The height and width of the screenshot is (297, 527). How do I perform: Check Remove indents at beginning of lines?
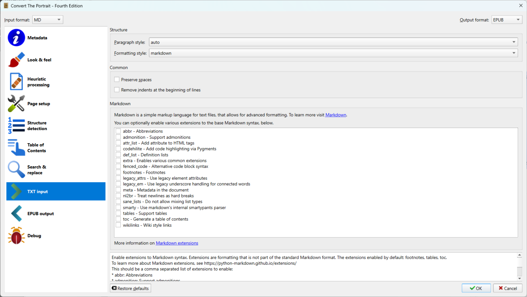pyautogui.click(x=117, y=90)
